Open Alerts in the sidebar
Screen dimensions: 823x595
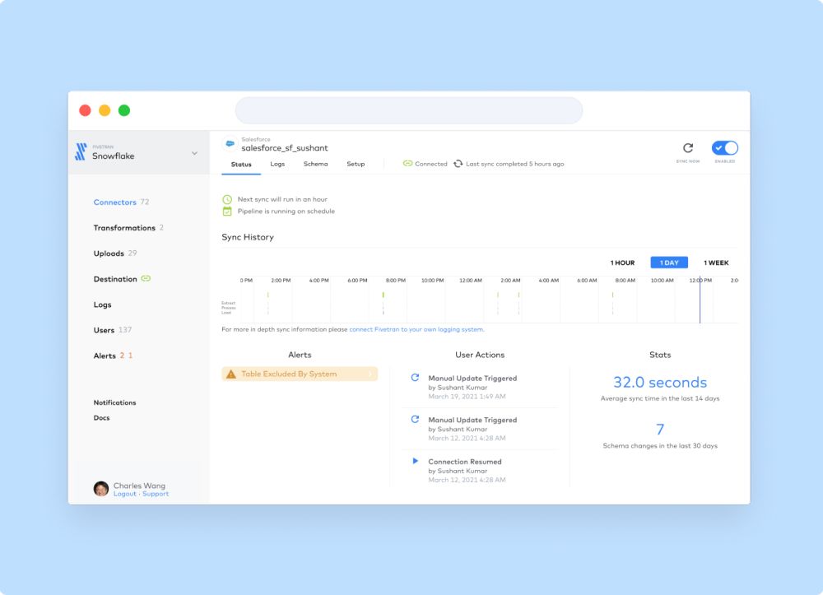tap(105, 356)
